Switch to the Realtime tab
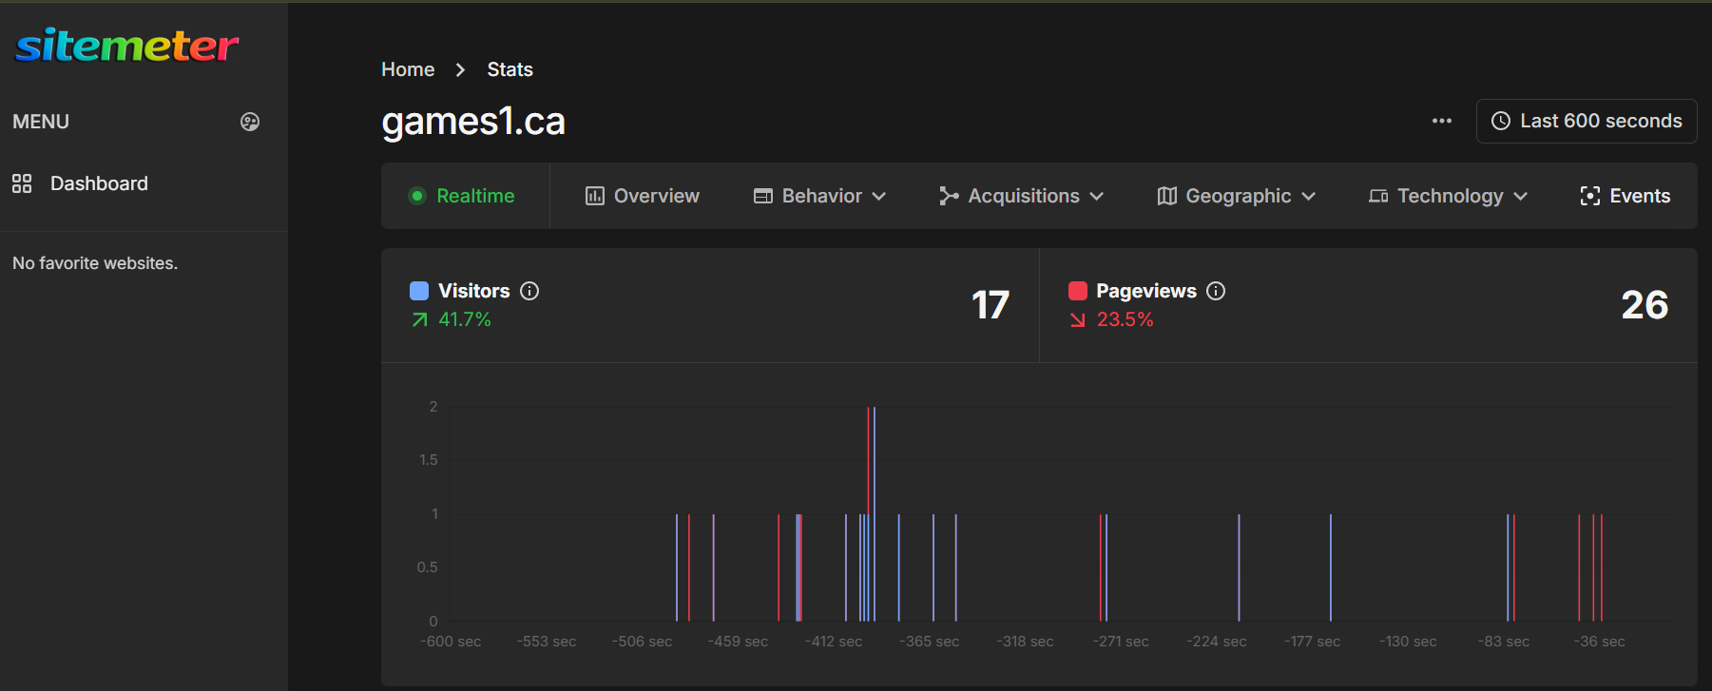Image resolution: width=1712 pixels, height=691 pixels. point(466,196)
